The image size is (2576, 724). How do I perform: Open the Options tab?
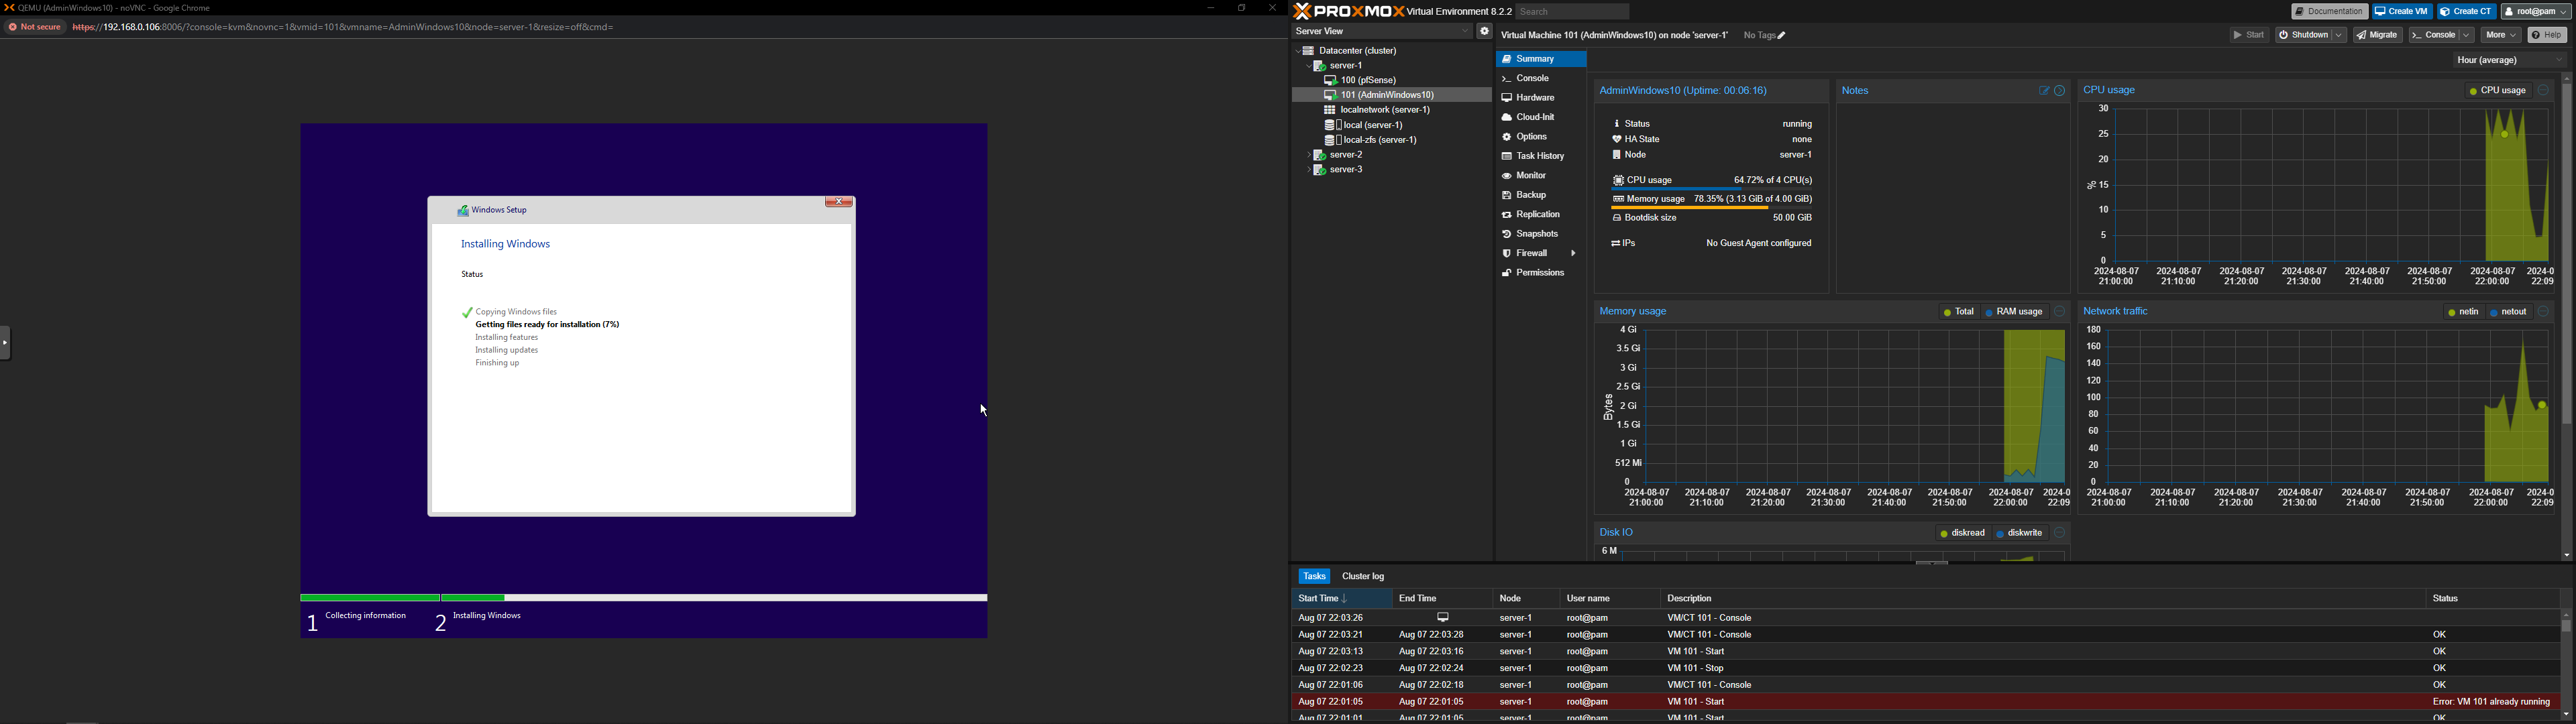pos(1541,137)
